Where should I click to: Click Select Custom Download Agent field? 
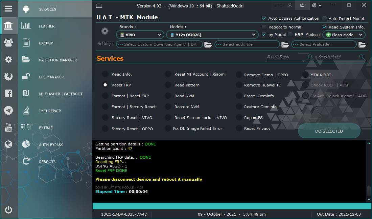[159, 44]
